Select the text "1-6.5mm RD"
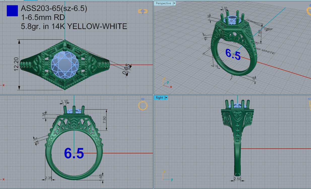311x189 pixels. tap(43, 17)
